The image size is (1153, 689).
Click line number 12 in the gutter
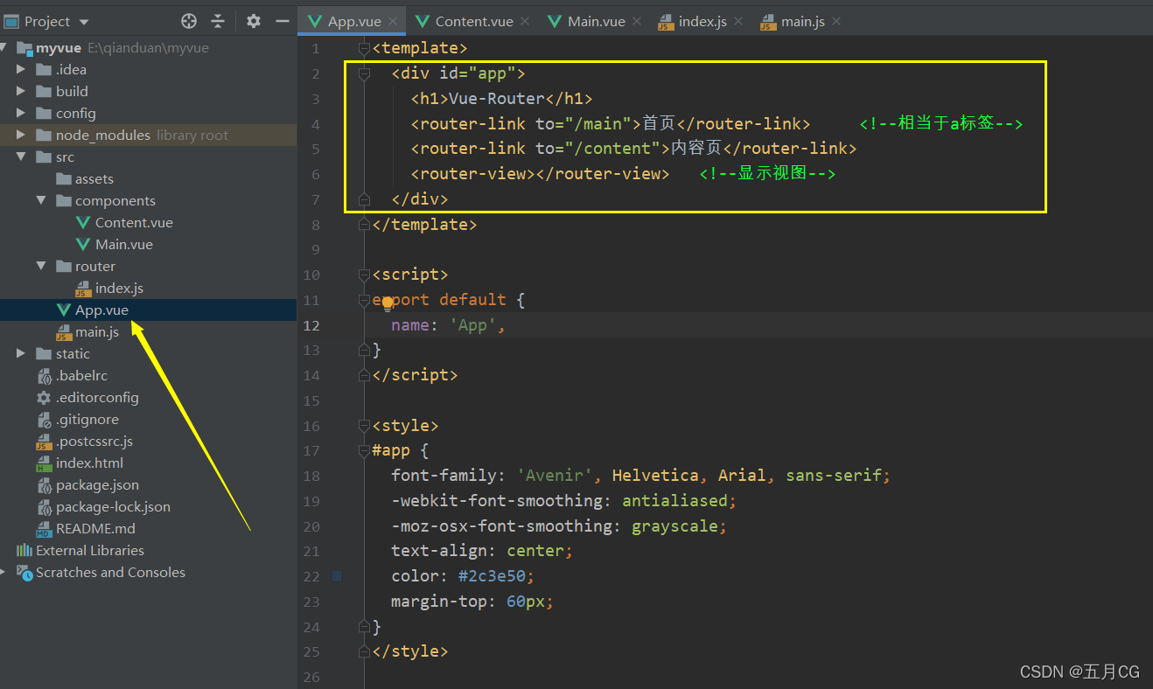pyautogui.click(x=311, y=325)
